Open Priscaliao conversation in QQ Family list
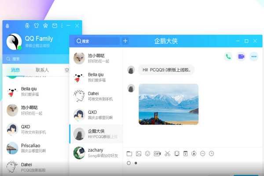 click(x=36, y=148)
